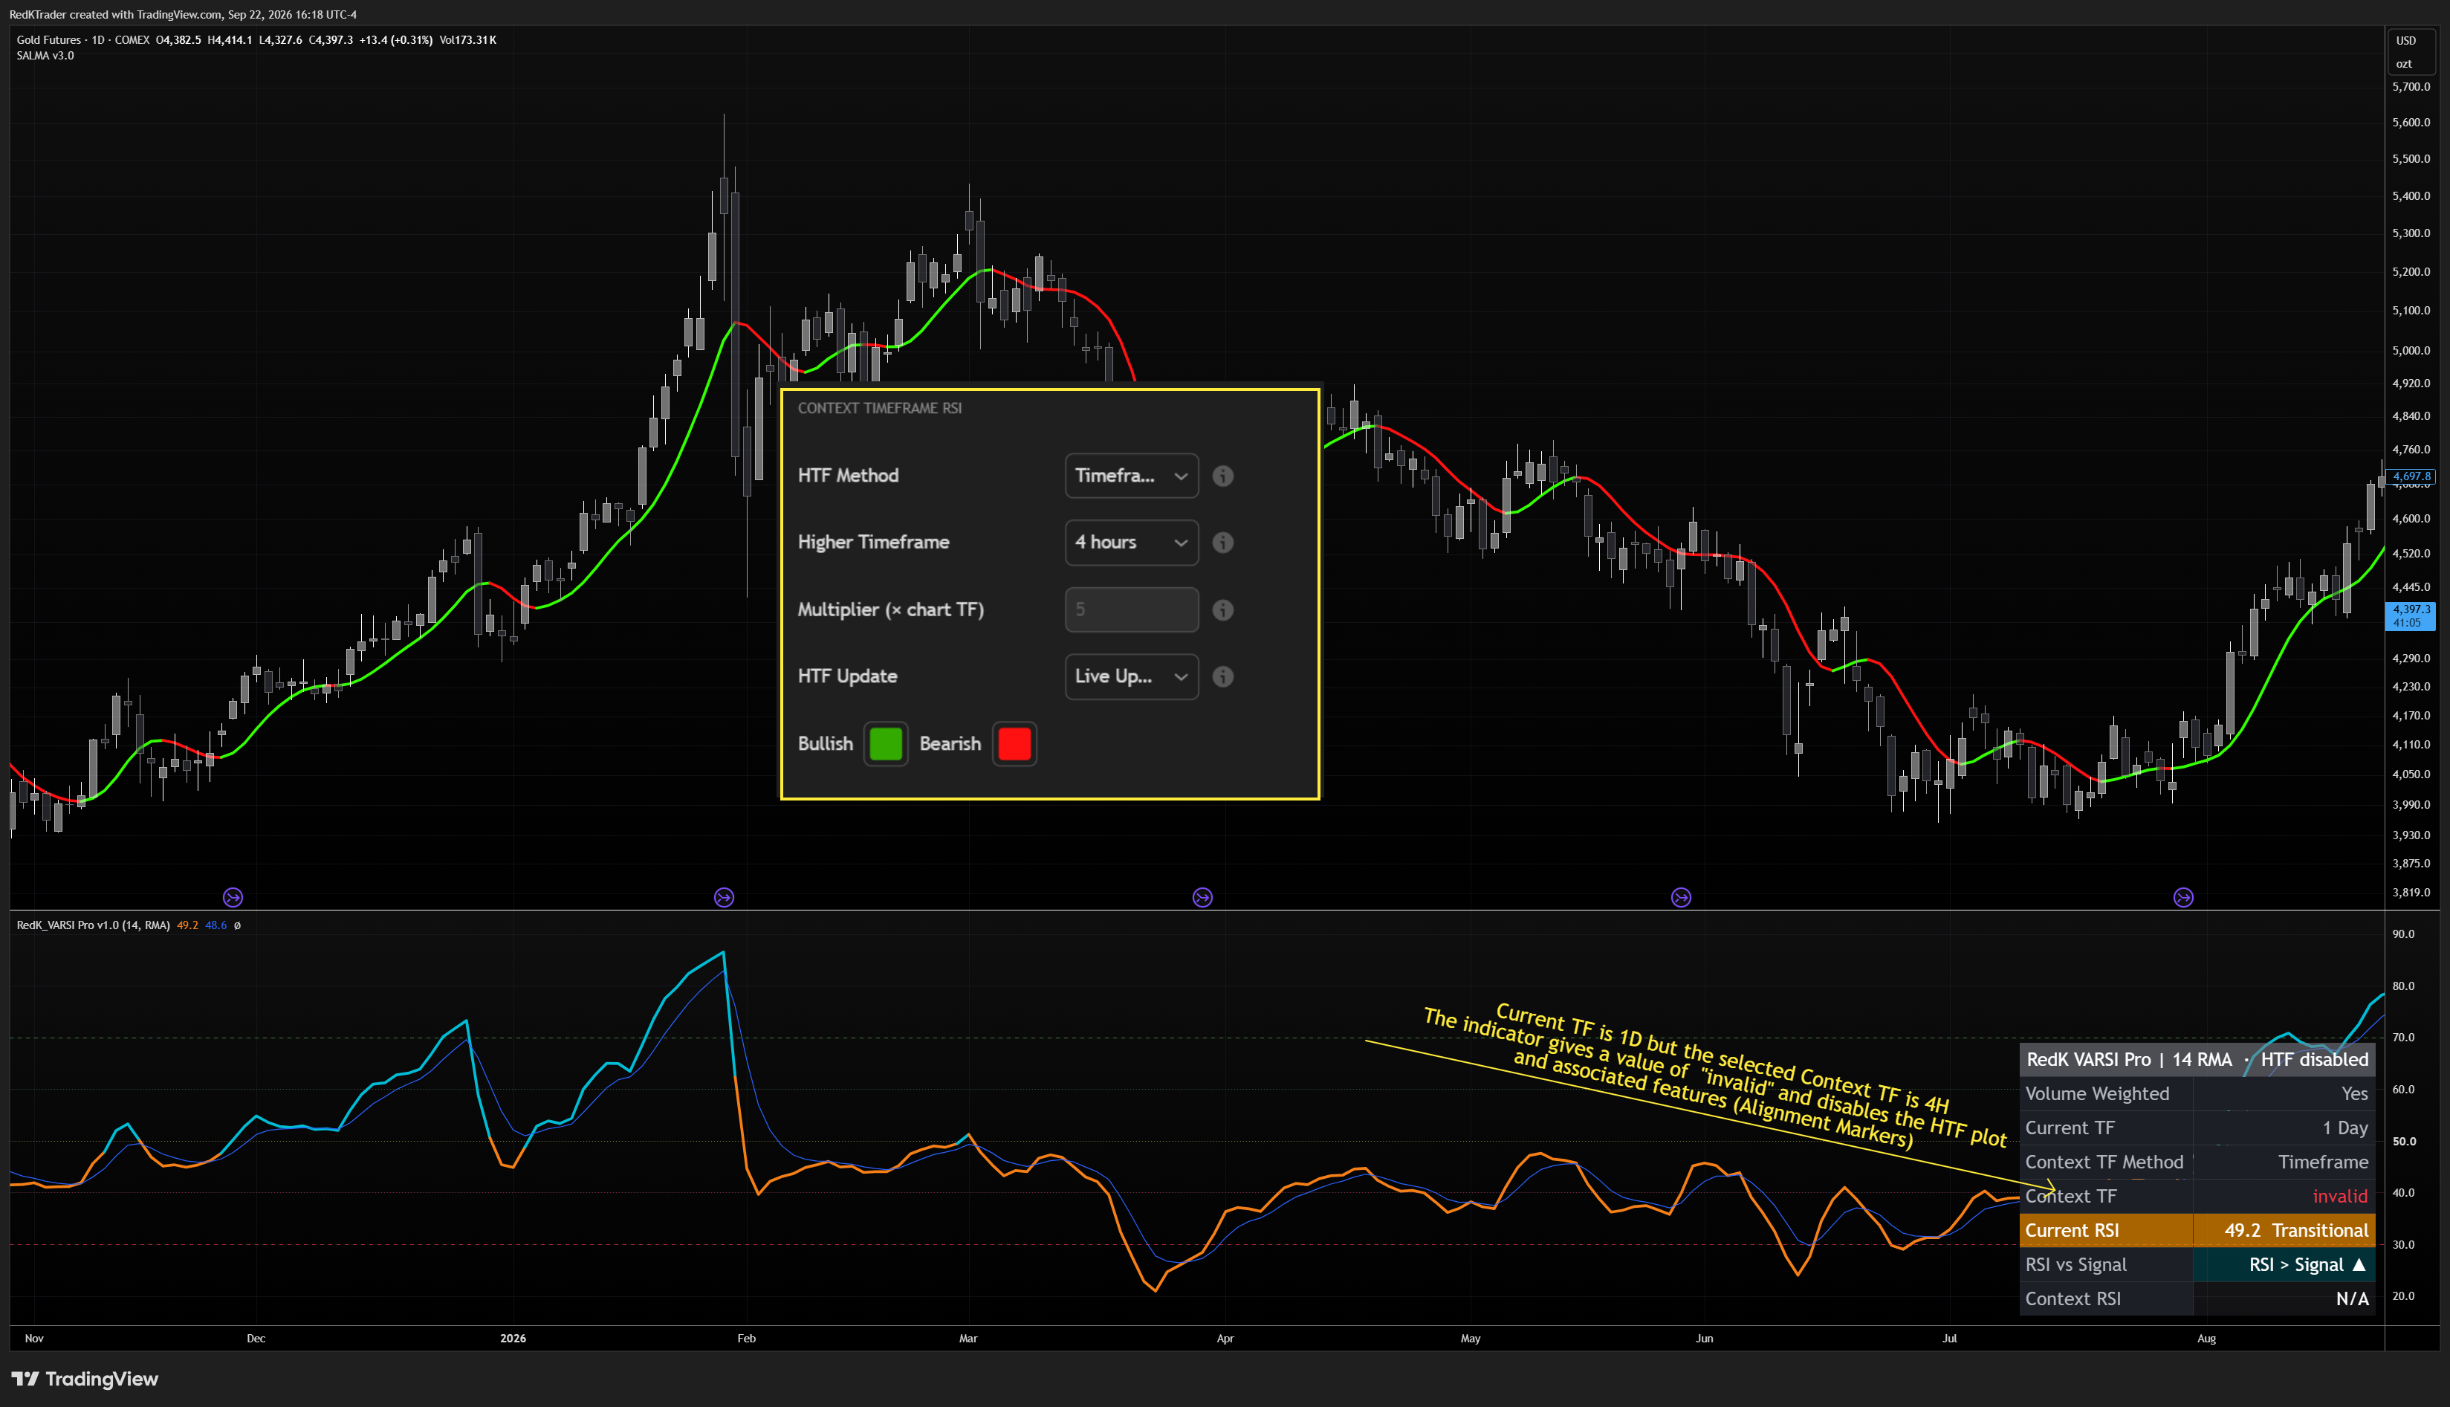Click the 'Timeframe' Context TF Method value
Screen dimensions: 2450x1407
pyautogui.click(x=2322, y=1162)
